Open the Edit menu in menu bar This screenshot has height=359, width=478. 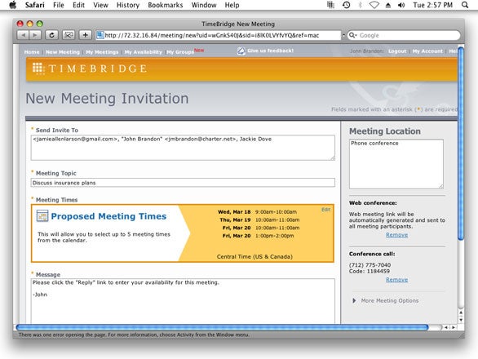point(78,5)
